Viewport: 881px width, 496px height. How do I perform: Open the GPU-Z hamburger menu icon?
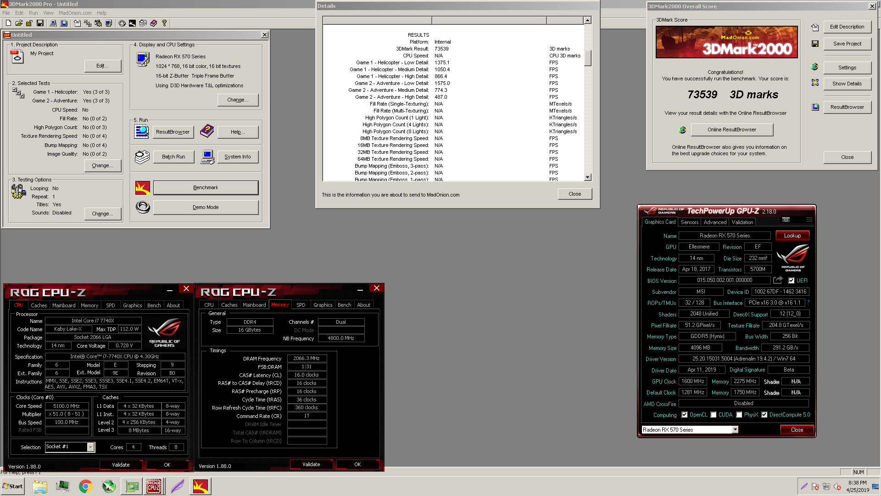[x=809, y=220]
